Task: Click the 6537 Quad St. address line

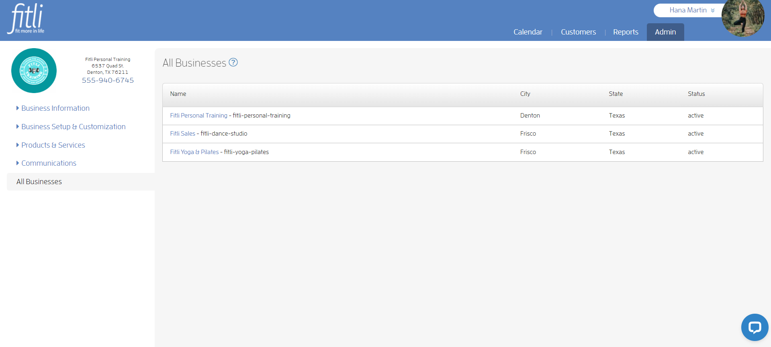Action: (108, 66)
